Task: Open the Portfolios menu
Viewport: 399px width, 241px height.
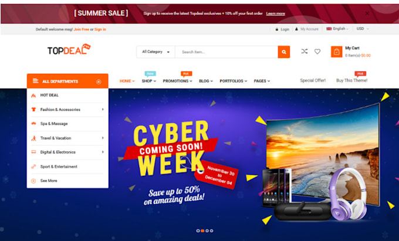Action: (x=234, y=81)
